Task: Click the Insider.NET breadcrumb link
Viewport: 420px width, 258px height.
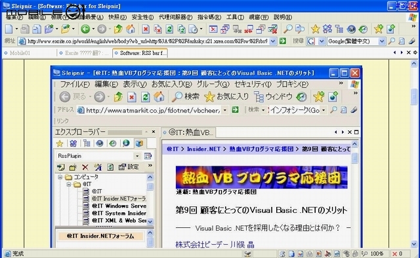Action: (x=203, y=149)
